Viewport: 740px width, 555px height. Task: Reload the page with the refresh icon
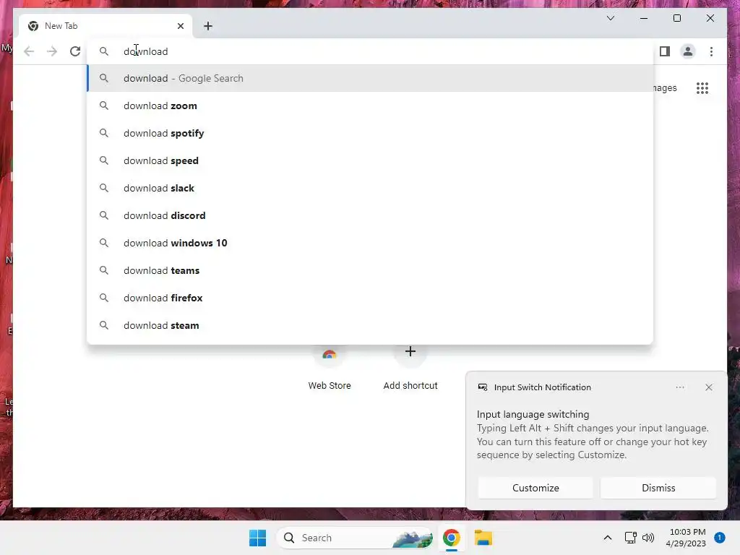tap(75, 51)
